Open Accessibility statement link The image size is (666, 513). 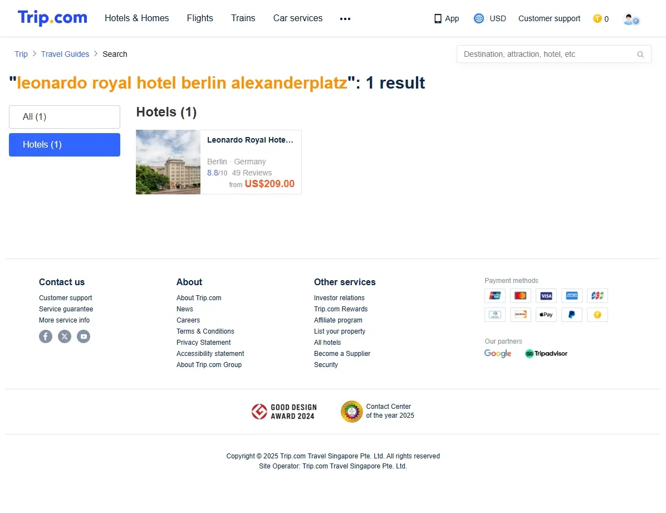210,354
